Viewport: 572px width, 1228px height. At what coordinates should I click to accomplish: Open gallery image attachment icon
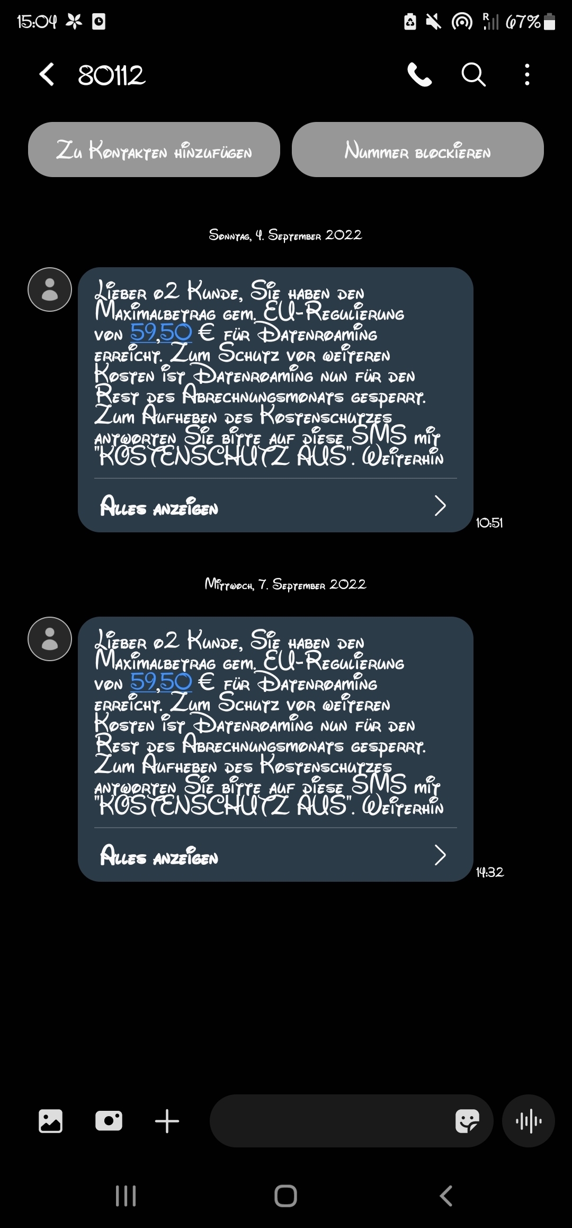tap(50, 1121)
